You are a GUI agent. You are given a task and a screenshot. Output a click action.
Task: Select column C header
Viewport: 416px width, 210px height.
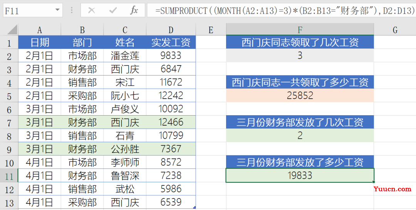[125, 29]
